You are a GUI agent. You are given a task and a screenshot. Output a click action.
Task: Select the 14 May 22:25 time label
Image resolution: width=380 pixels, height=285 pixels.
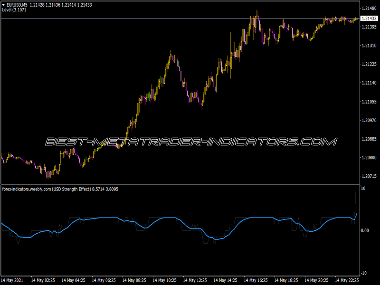point(347,280)
